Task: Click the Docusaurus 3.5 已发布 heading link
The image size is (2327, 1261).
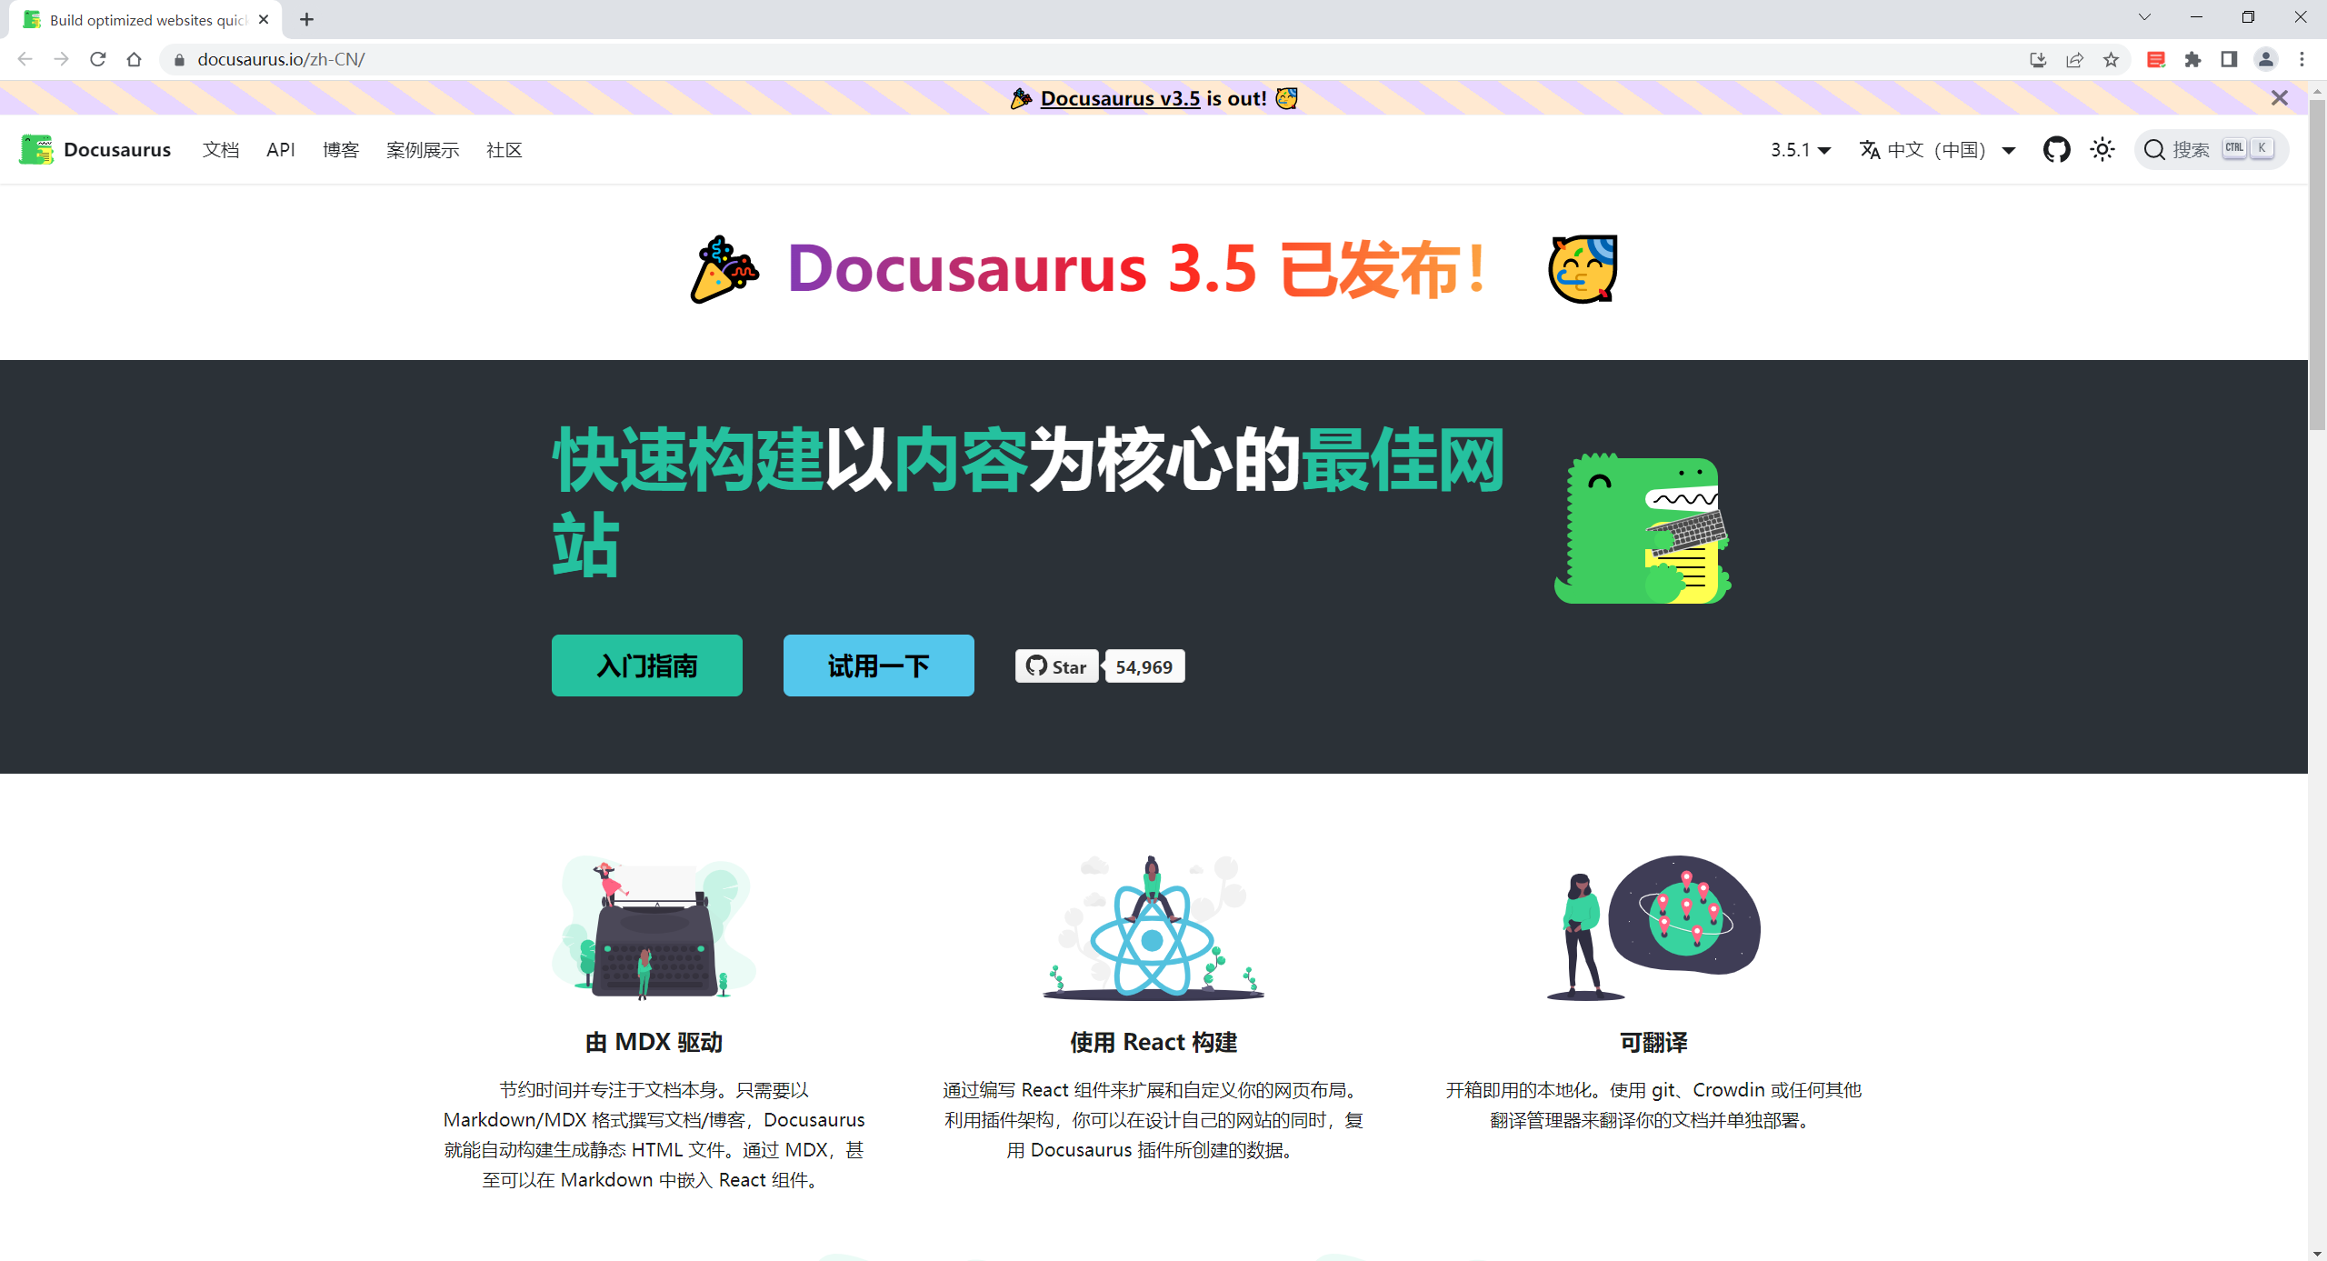Action: pyautogui.click(x=1136, y=269)
